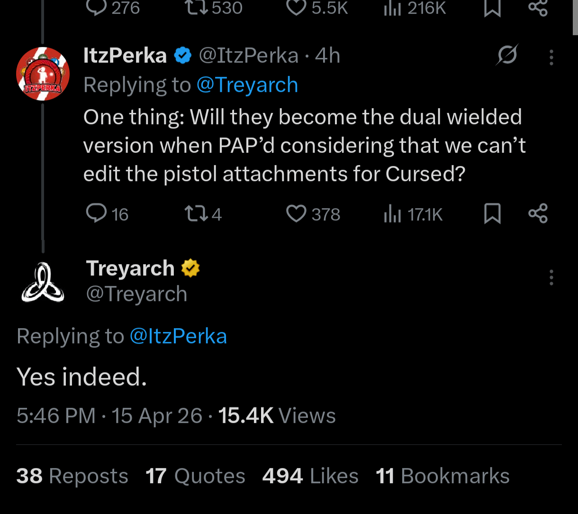Open the @ItzPerka mention link
The image size is (578, 514).
178,336
